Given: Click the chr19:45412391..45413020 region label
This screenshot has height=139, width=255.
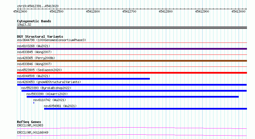Looking at the screenshot, I should (x=38, y=6).
